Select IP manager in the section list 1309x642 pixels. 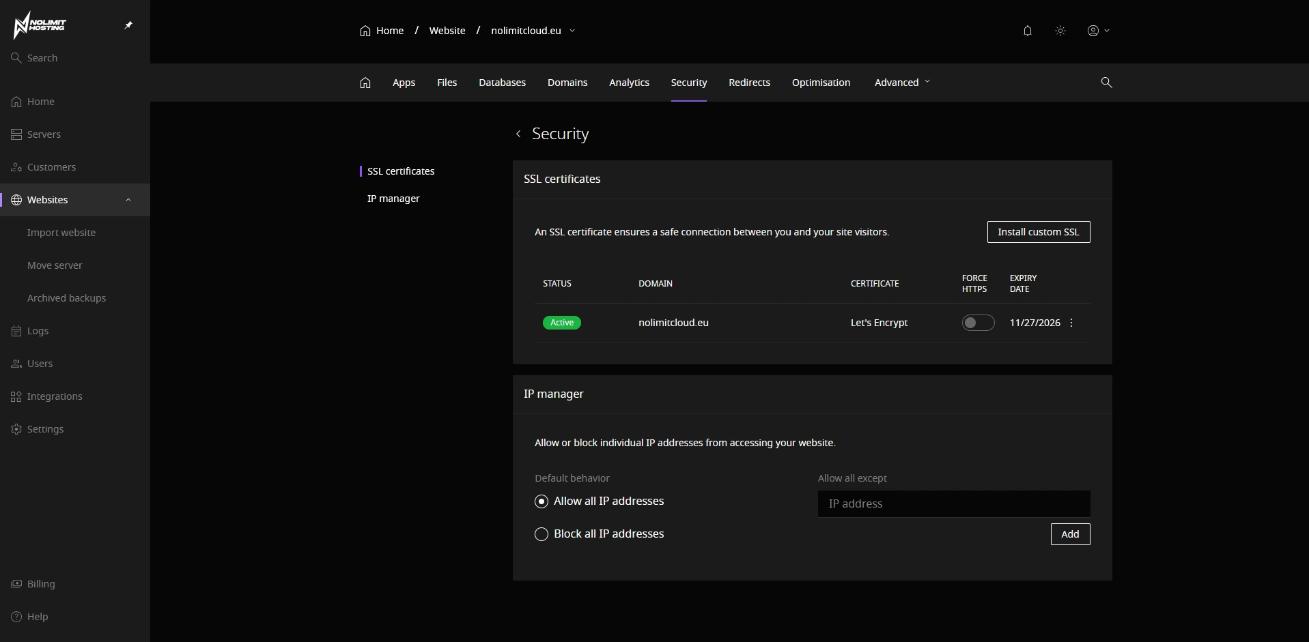(393, 199)
